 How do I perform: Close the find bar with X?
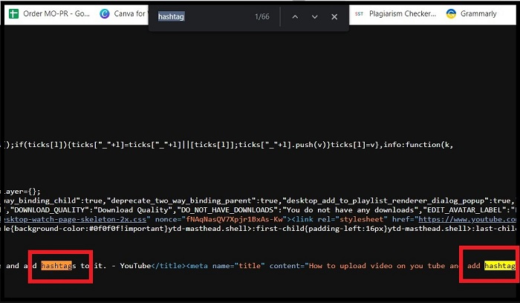[x=334, y=16]
